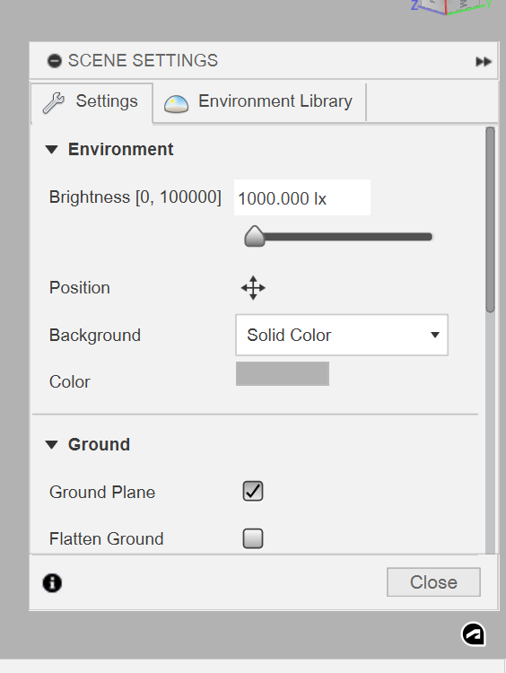
Task: Open the info icon at dialog bottom
Action: tap(52, 583)
